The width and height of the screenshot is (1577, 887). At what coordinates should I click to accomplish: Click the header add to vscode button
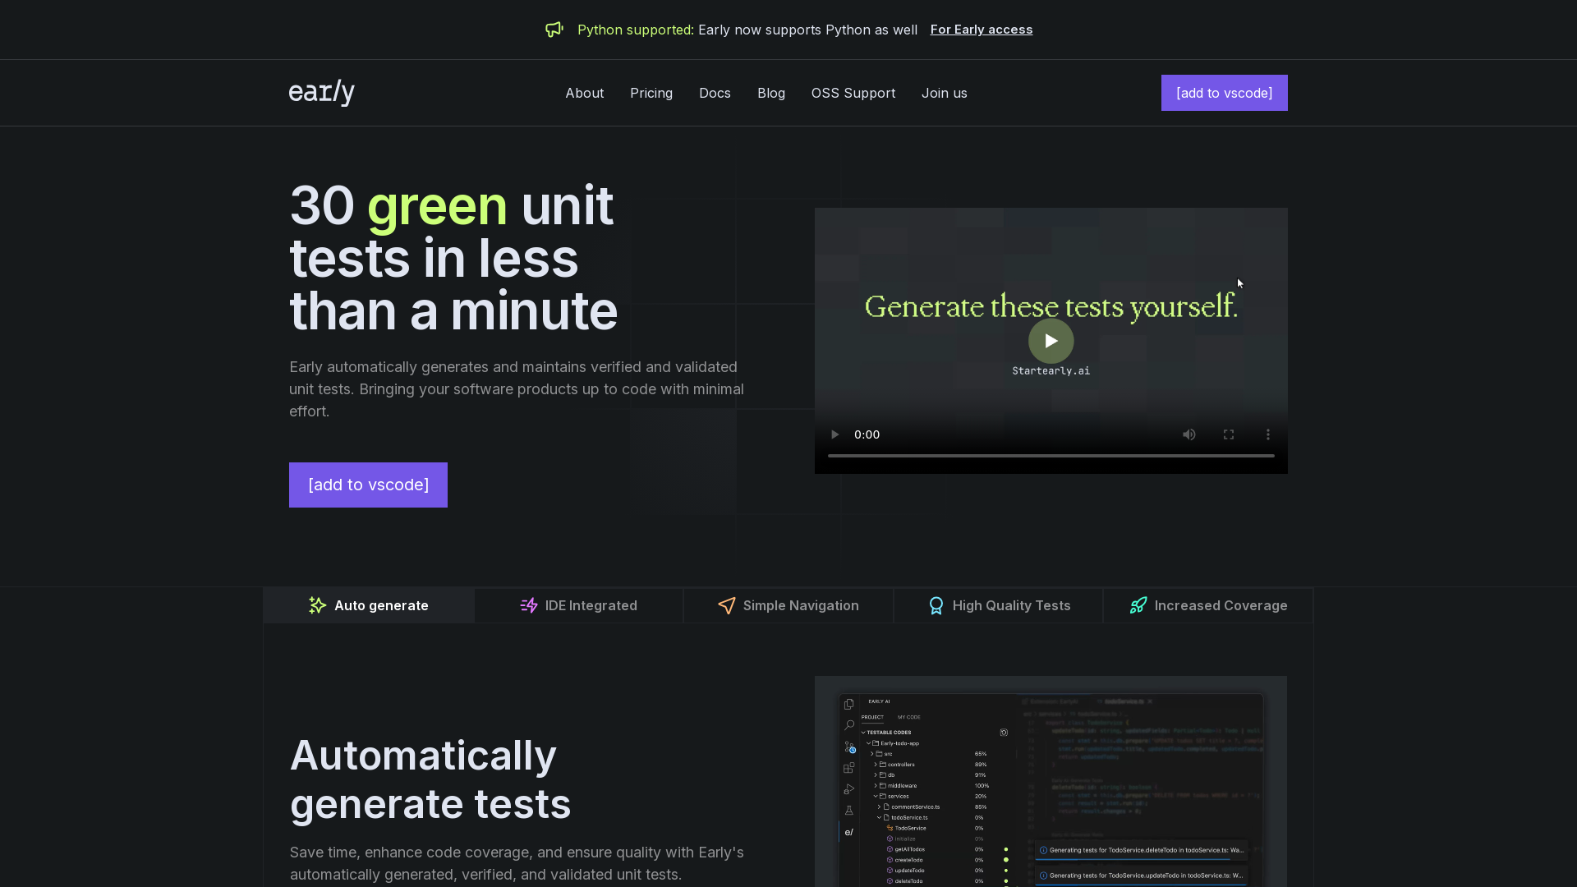(x=1225, y=93)
